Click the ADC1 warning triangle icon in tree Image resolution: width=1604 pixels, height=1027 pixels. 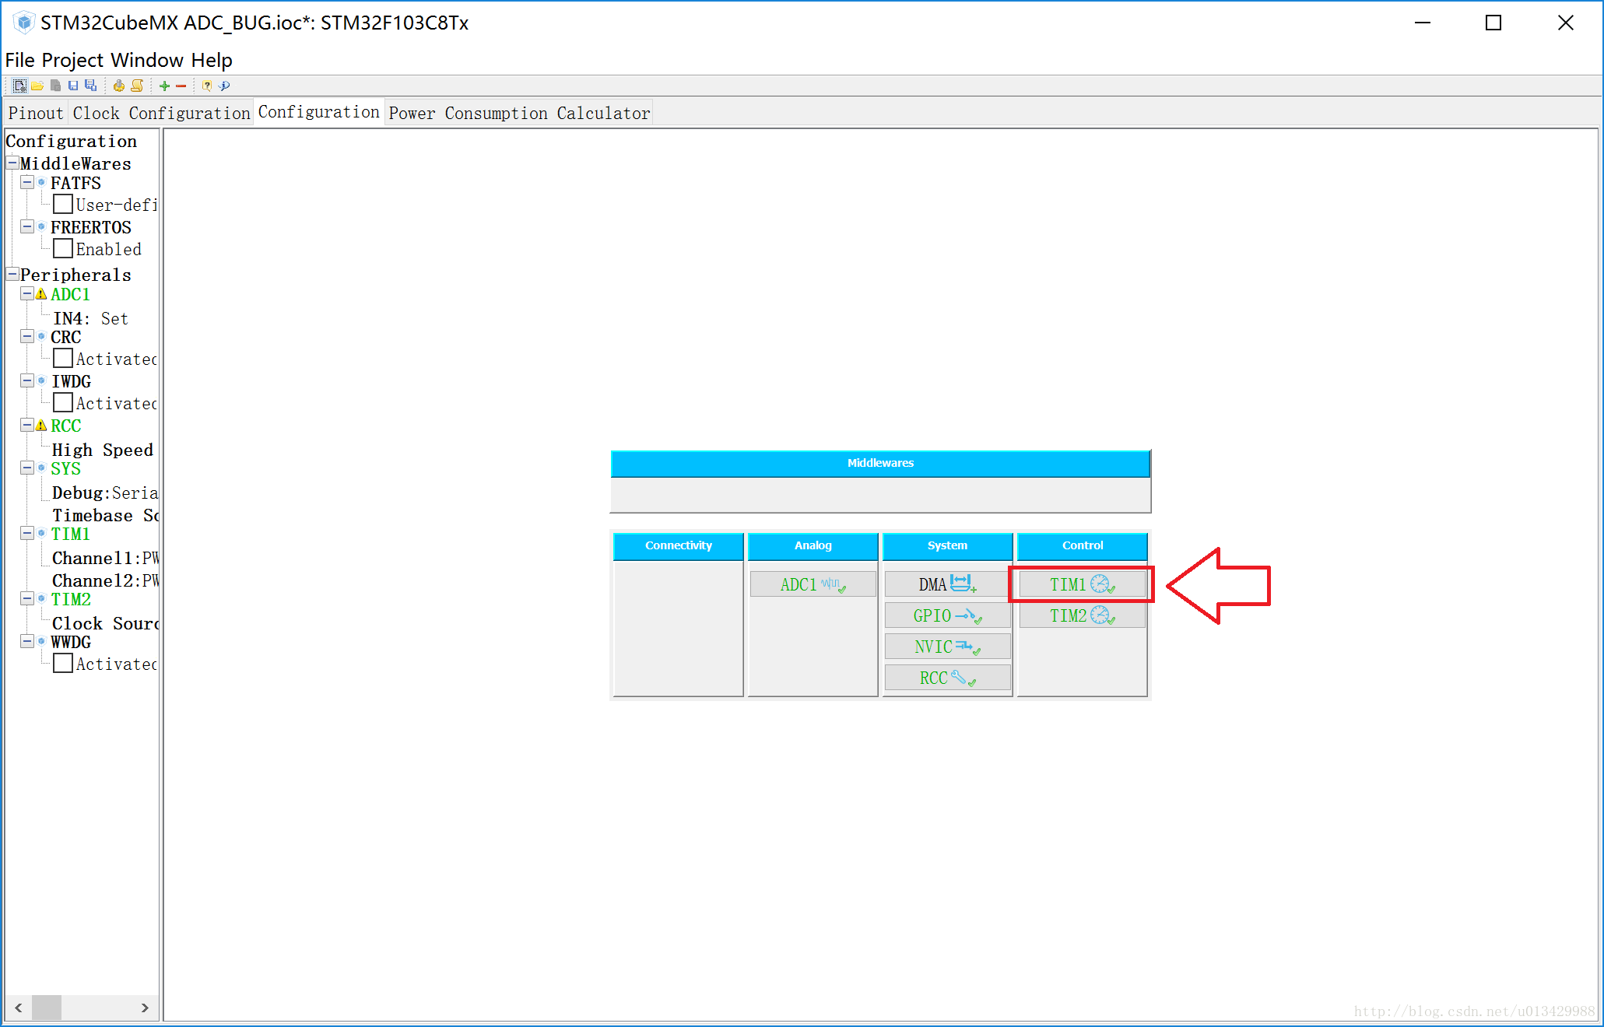click(41, 294)
